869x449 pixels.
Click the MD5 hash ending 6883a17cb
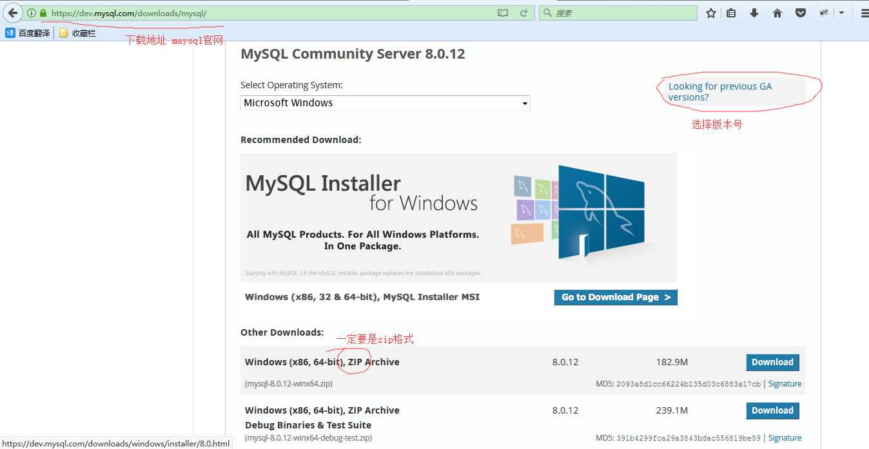tap(688, 384)
